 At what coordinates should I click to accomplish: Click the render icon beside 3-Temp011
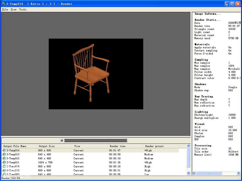pyautogui.click(x=4, y=162)
